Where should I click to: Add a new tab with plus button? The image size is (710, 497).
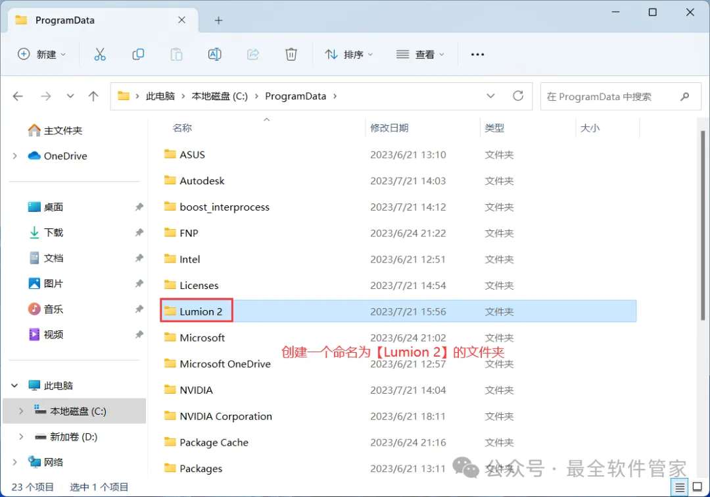click(219, 20)
